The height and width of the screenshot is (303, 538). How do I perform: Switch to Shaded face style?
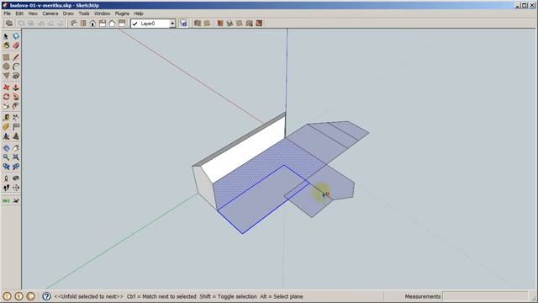240,24
